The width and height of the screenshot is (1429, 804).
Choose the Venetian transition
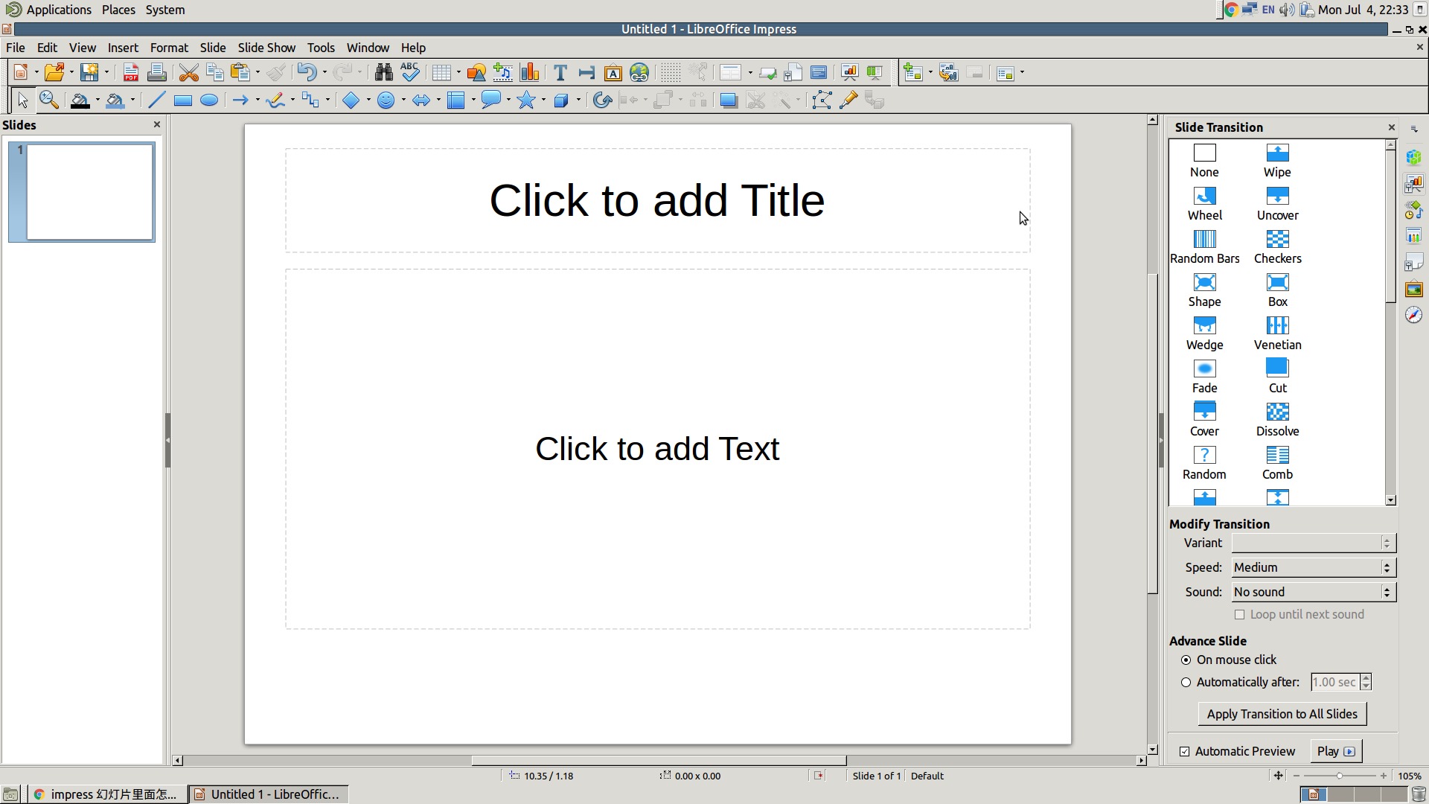1277,334
